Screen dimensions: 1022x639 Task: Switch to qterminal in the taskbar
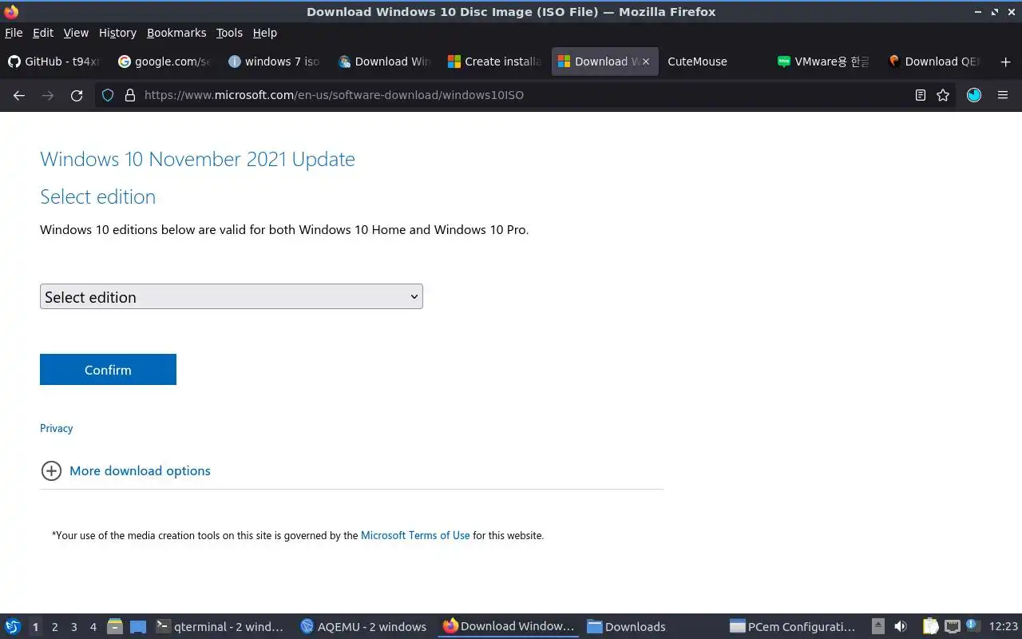pyautogui.click(x=221, y=627)
